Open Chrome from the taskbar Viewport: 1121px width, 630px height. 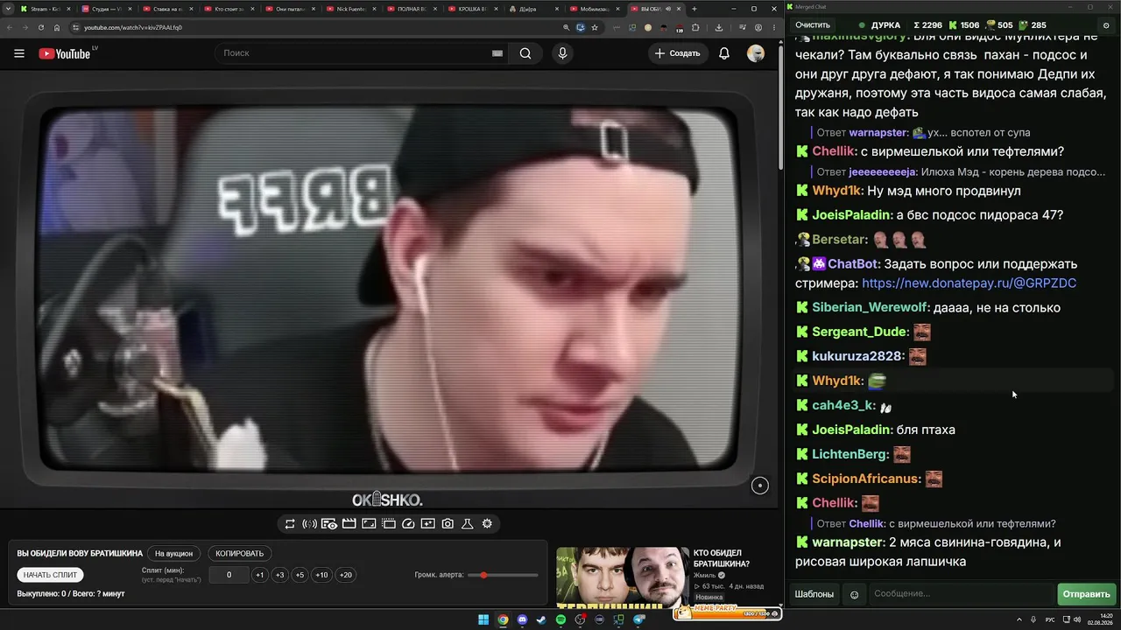click(x=503, y=619)
